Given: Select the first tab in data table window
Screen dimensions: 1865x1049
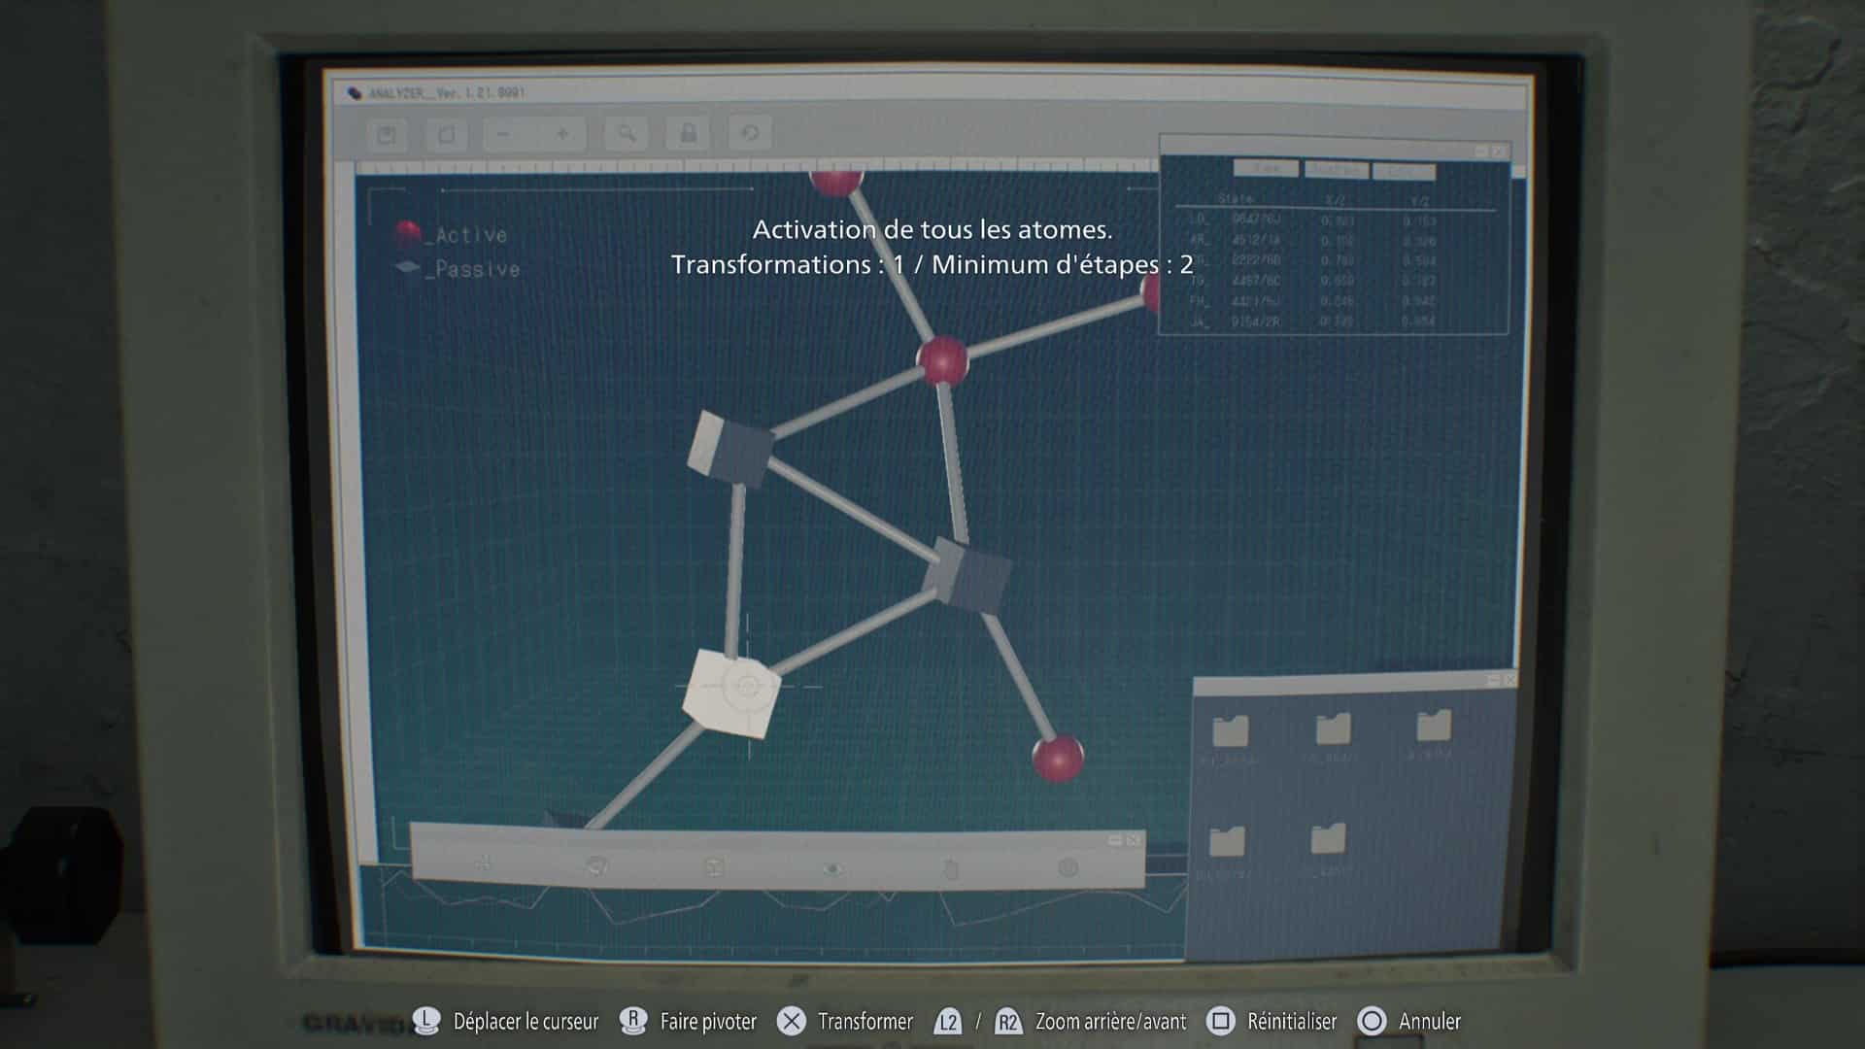Looking at the screenshot, I should point(1266,169).
